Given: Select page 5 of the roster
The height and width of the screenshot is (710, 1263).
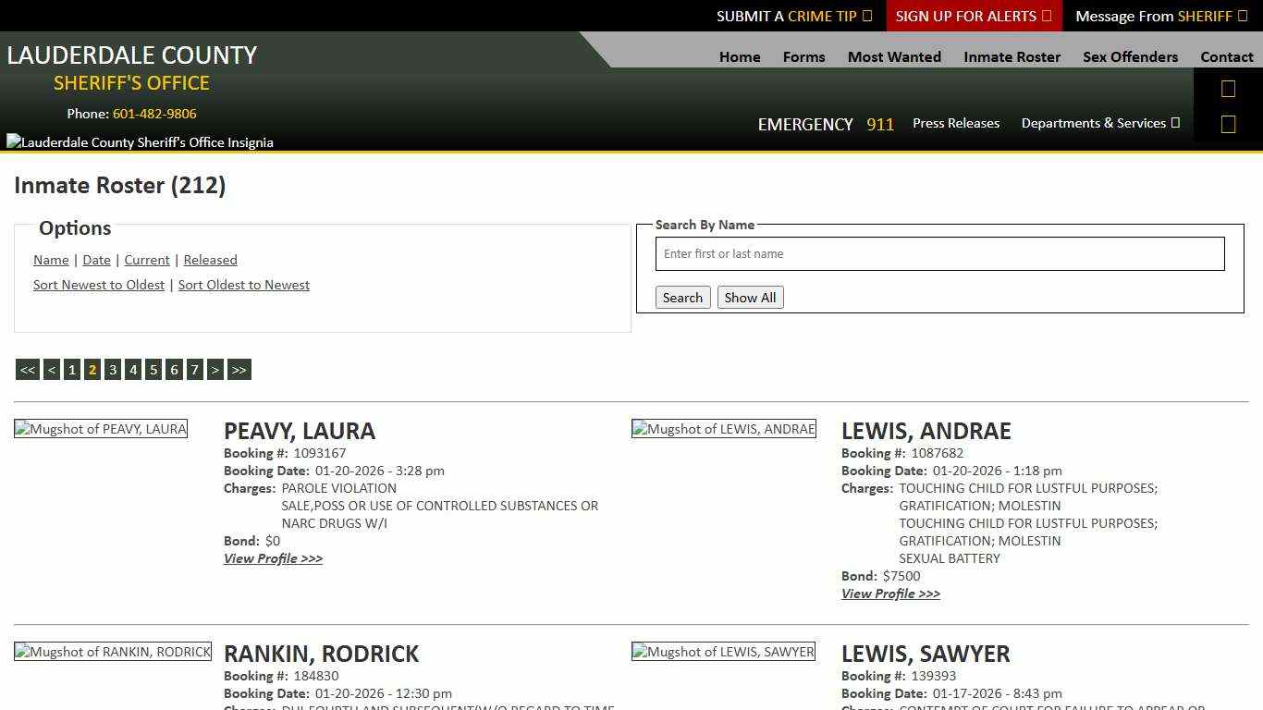Looking at the screenshot, I should pos(153,369).
